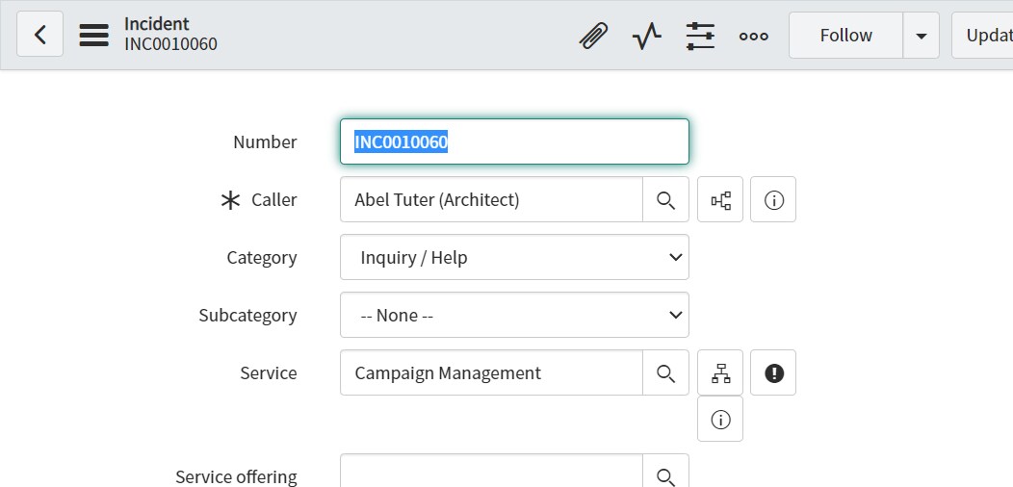Open the Subcategory dropdown
This screenshot has height=487, width=1013.
pyautogui.click(x=514, y=315)
